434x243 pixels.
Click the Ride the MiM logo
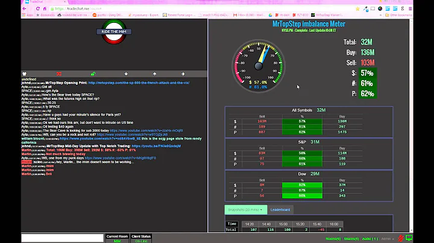click(x=114, y=31)
